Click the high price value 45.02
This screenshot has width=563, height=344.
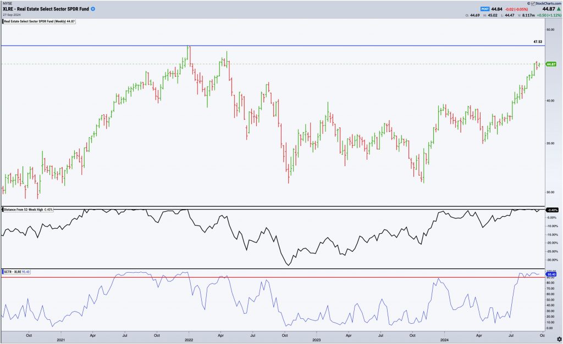[x=493, y=15]
